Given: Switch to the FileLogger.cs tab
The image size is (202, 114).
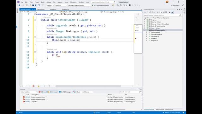Looking at the screenshot, I should 41,9.
